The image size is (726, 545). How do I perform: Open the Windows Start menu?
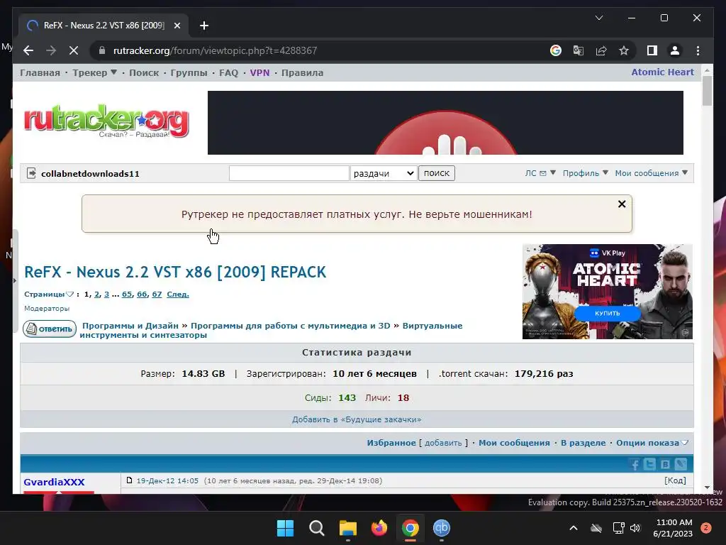tap(285, 528)
